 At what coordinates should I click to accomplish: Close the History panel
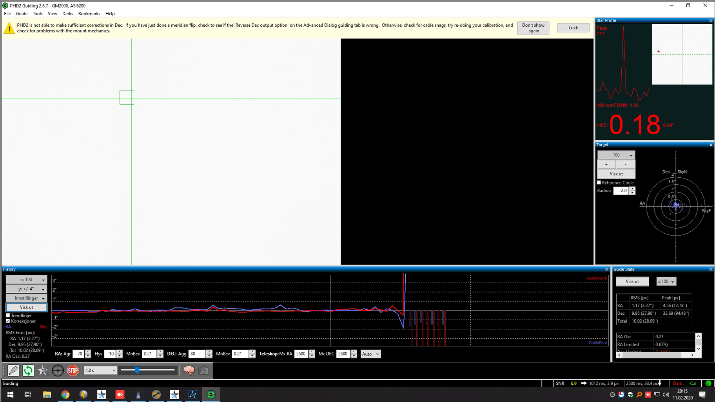pyautogui.click(x=607, y=269)
